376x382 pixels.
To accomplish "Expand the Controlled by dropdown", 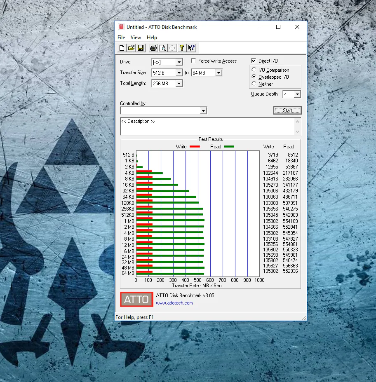I will pyautogui.click(x=203, y=111).
